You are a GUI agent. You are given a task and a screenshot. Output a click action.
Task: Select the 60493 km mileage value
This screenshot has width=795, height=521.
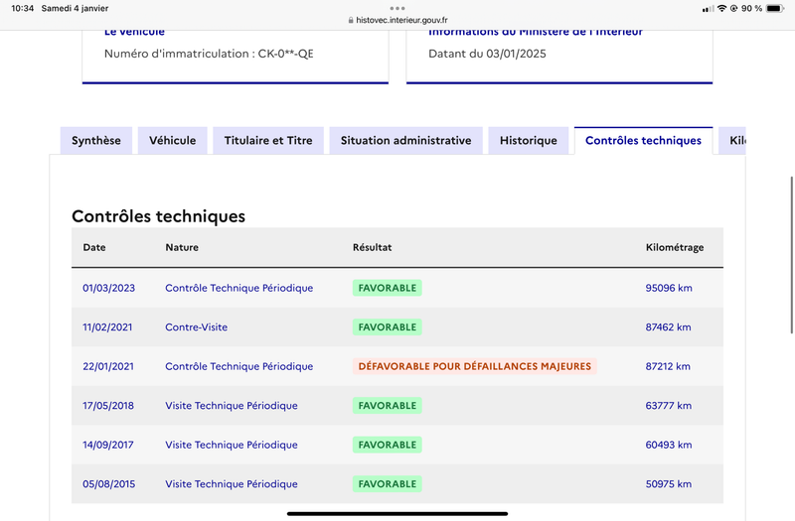[669, 445]
